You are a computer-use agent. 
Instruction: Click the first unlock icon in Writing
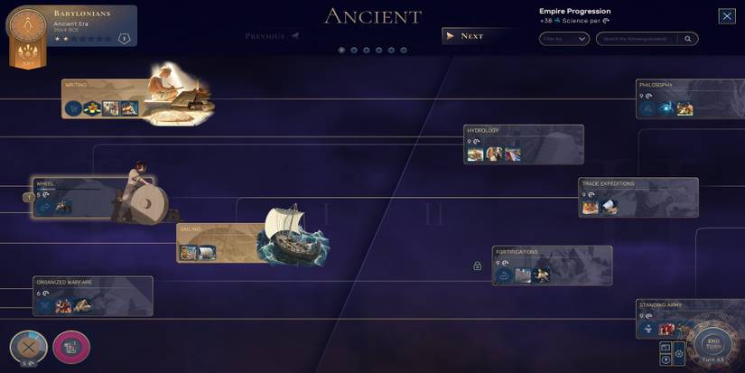tap(73, 108)
